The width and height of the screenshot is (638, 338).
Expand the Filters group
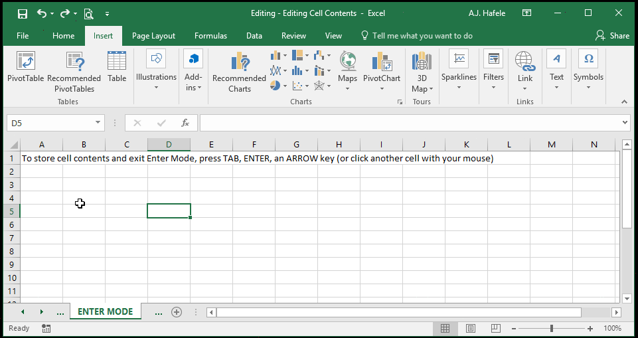coord(493,70)
